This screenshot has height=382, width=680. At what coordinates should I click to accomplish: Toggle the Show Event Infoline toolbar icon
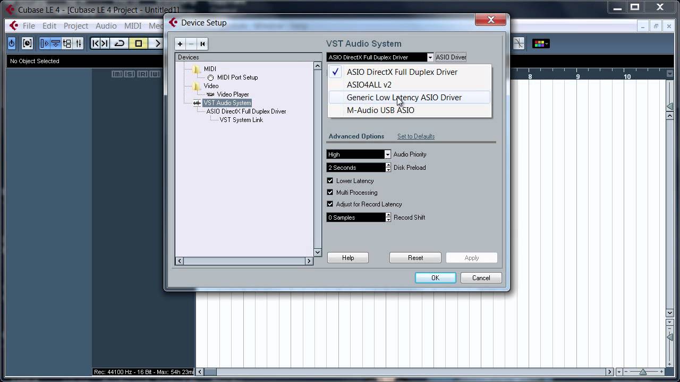click(56, 44)
